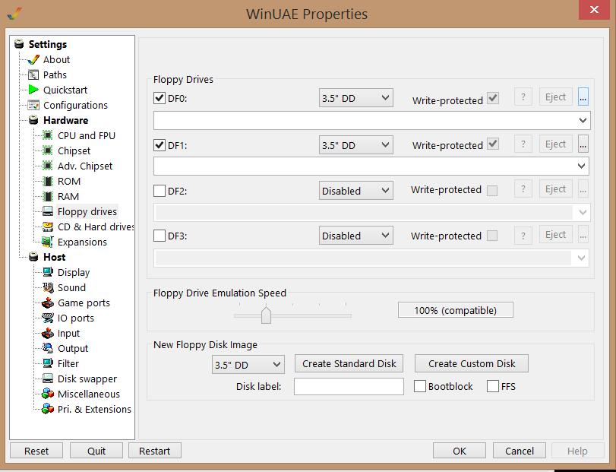The image size is (616, 472).
Task: Click the Floppy drives disk icon
Action: coord(48,211)
